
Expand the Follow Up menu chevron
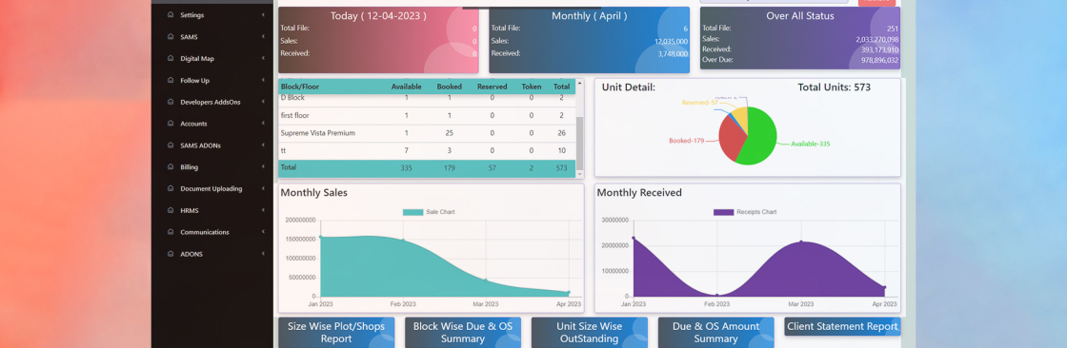click(x=263, y=80)
